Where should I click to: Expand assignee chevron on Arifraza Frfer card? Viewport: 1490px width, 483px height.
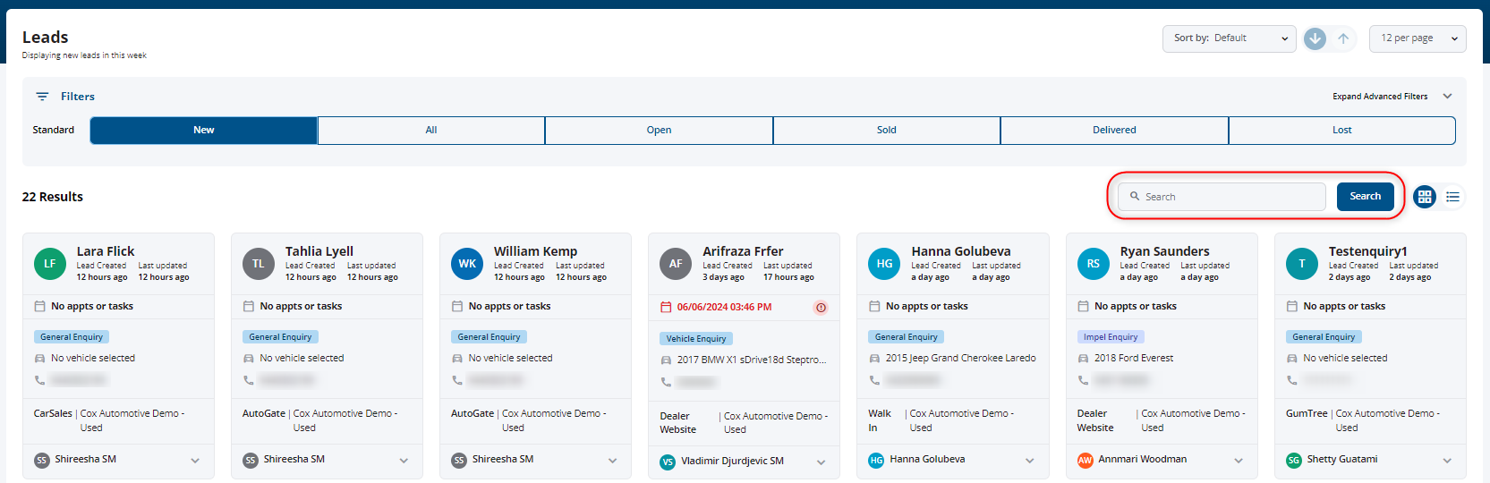click(821, 462)
